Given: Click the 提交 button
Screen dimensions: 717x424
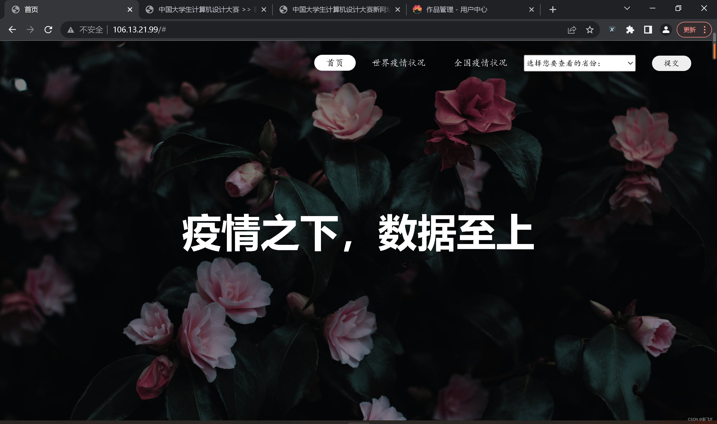Looking at the screenshot, I should (671, 63).
